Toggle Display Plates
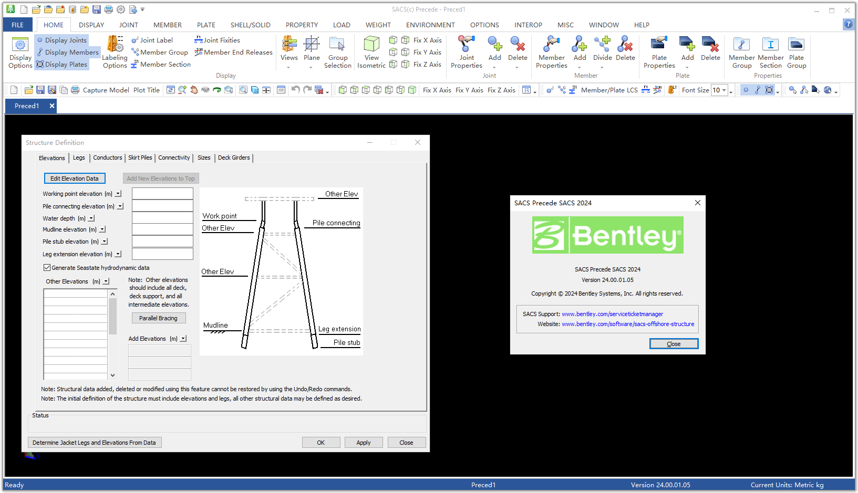 [61, 64]
